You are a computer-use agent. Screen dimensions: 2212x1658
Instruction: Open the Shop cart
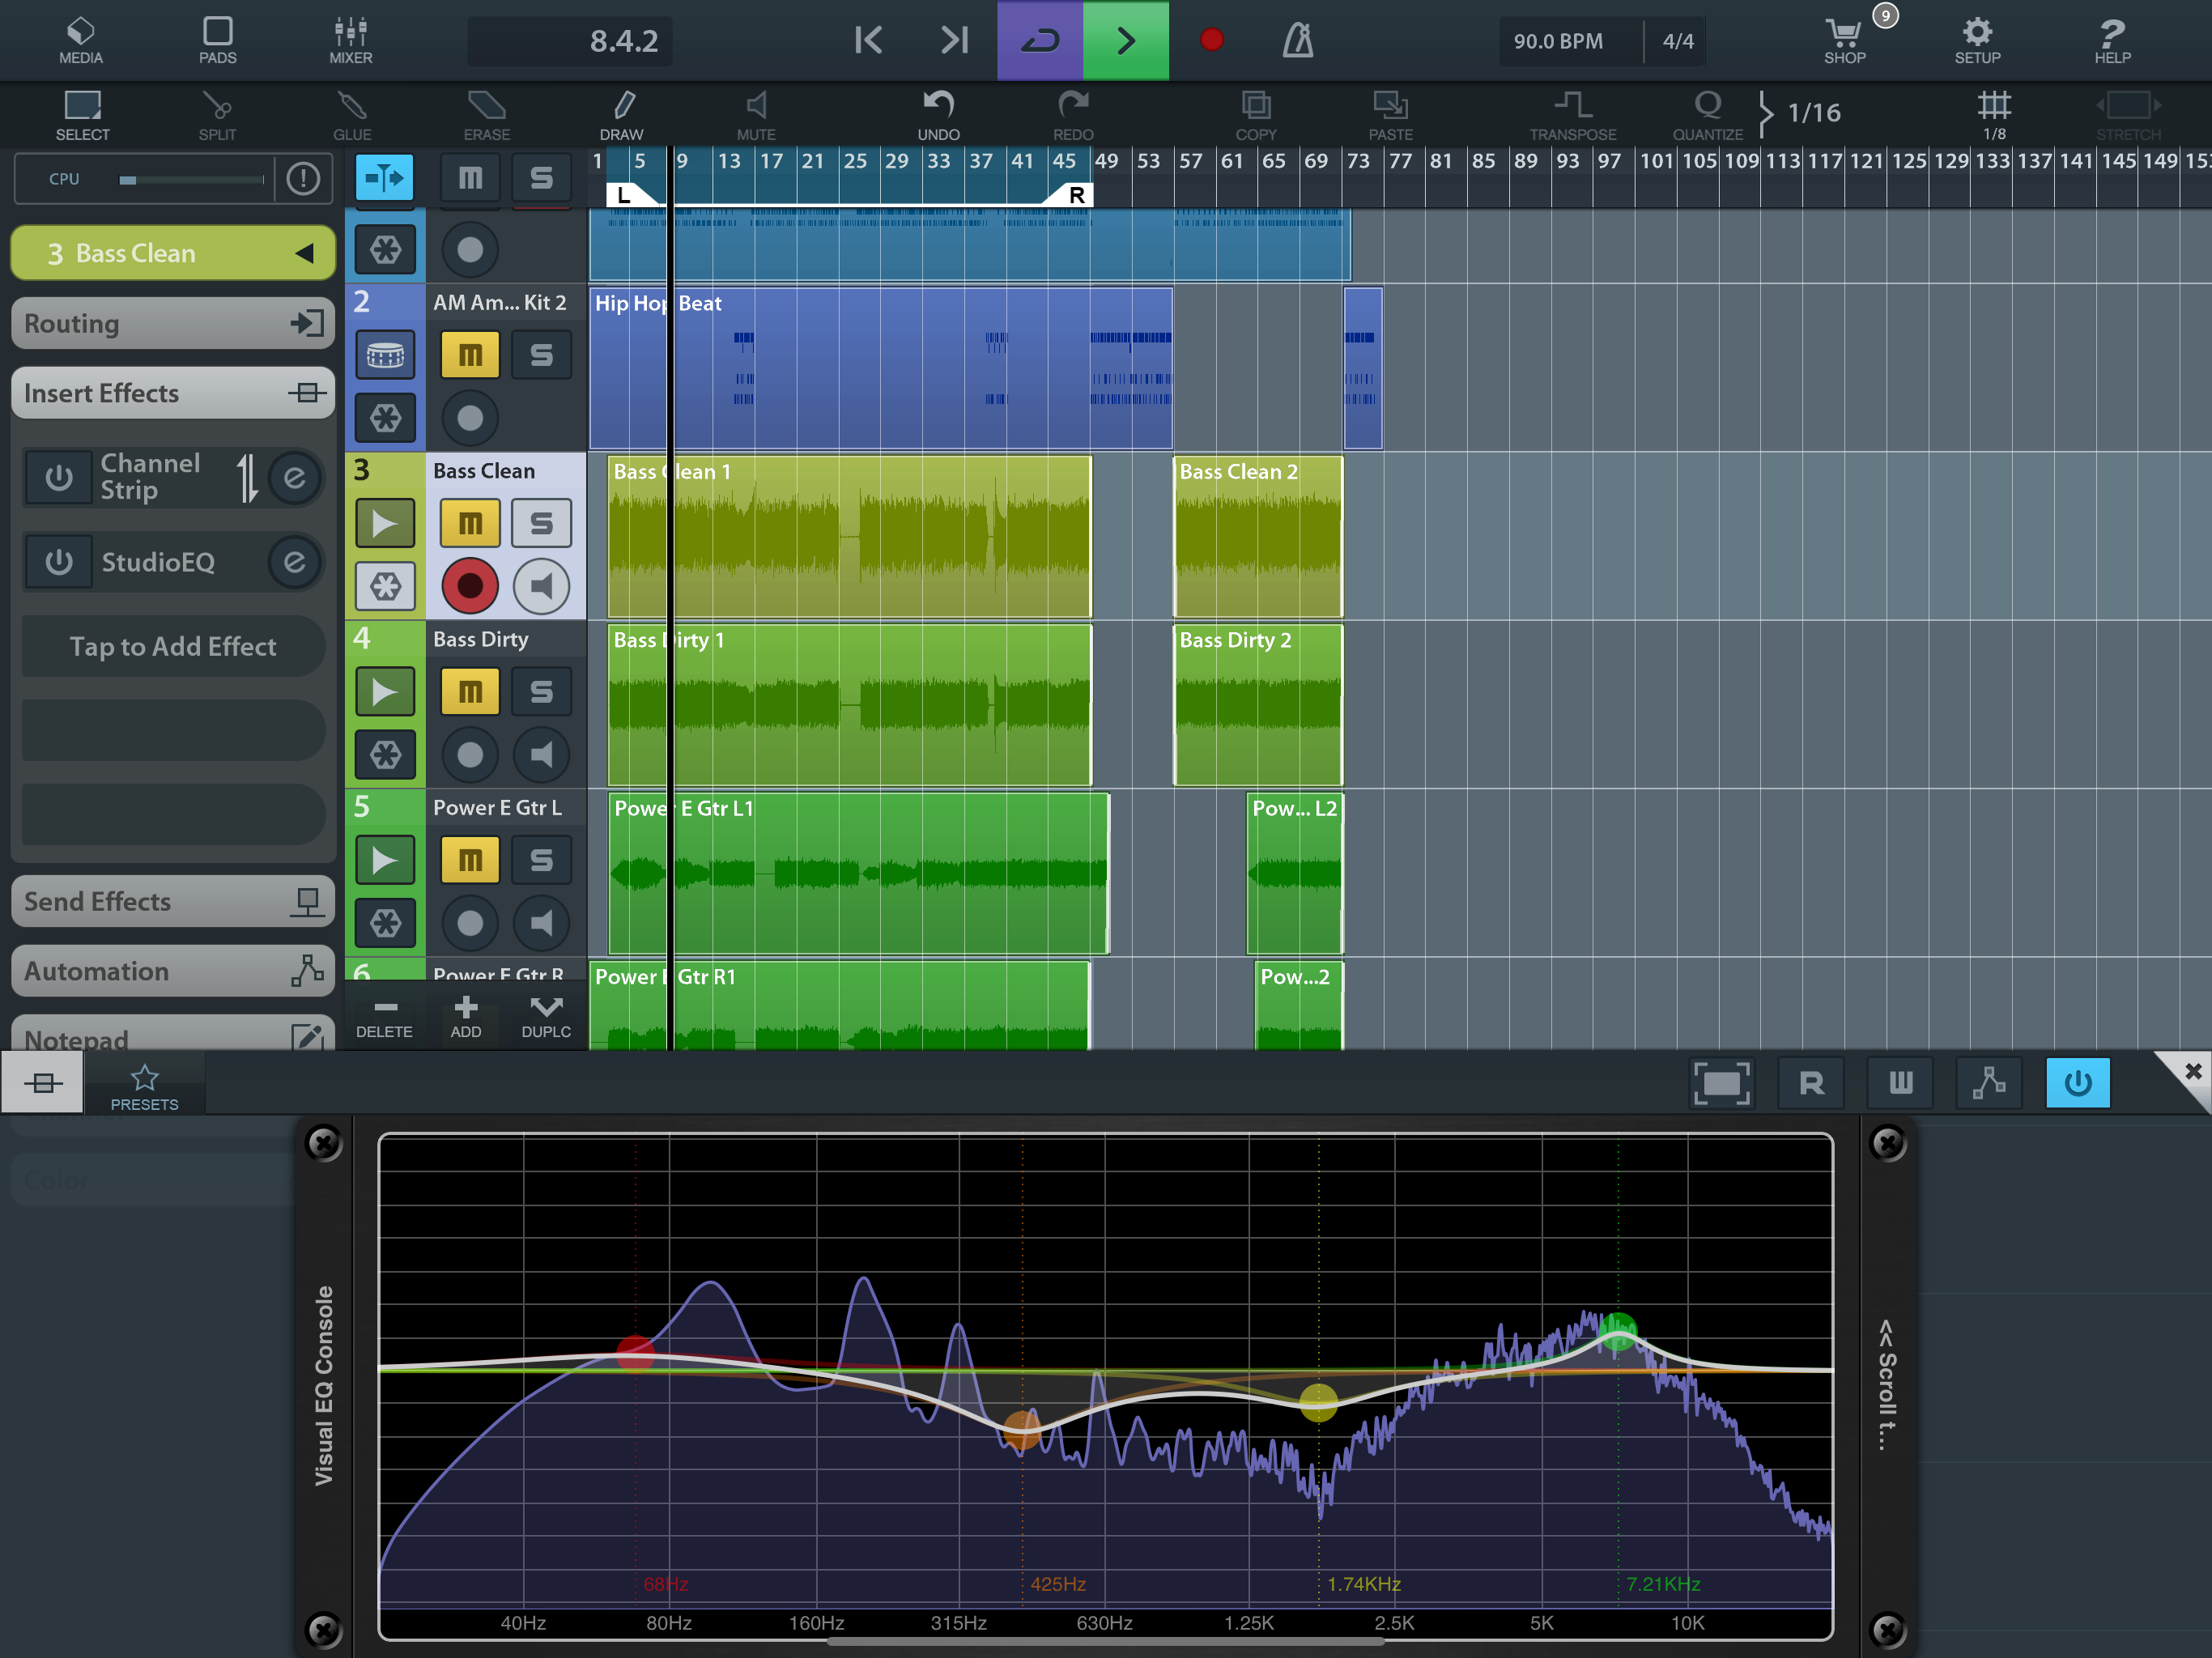[1843, 41]
